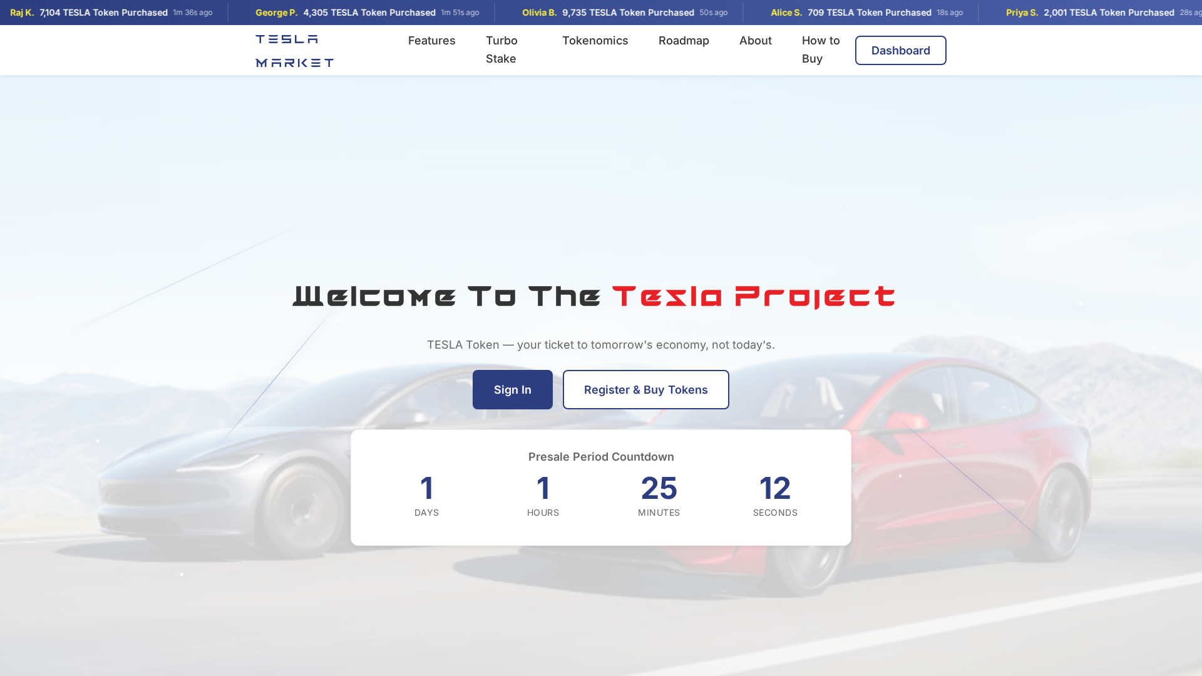Click the SECONDS countdown value

click(775, 489)
